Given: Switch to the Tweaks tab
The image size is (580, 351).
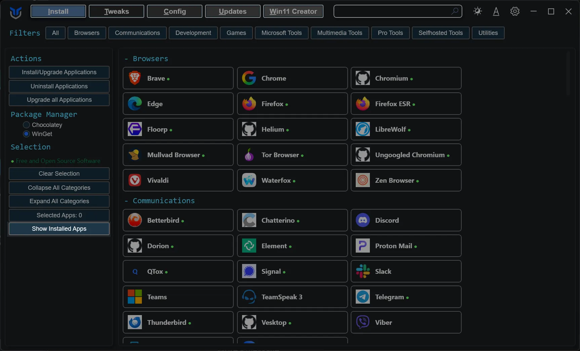Looking at the screenshot, I should click(x=116, y=11).
